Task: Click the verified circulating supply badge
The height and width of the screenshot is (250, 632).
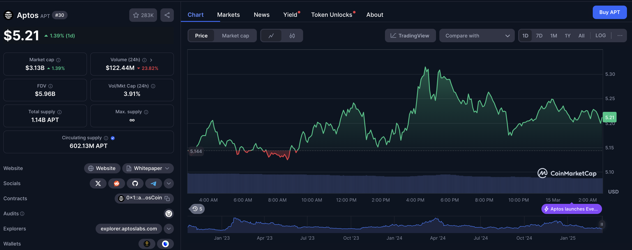Action: point(113,138)
